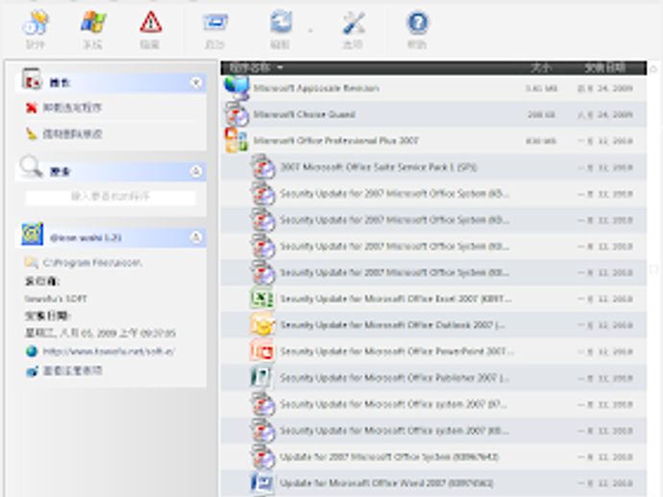Image resolution: width=663 pixels, height=497 pixels.
Task: Click the red X uninstall selected program icon
Action: [32, 107]
